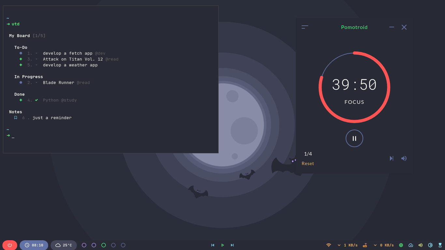445x250 pixels.
Task: Open the 25°C weather widget
Action: click(64, 245)
